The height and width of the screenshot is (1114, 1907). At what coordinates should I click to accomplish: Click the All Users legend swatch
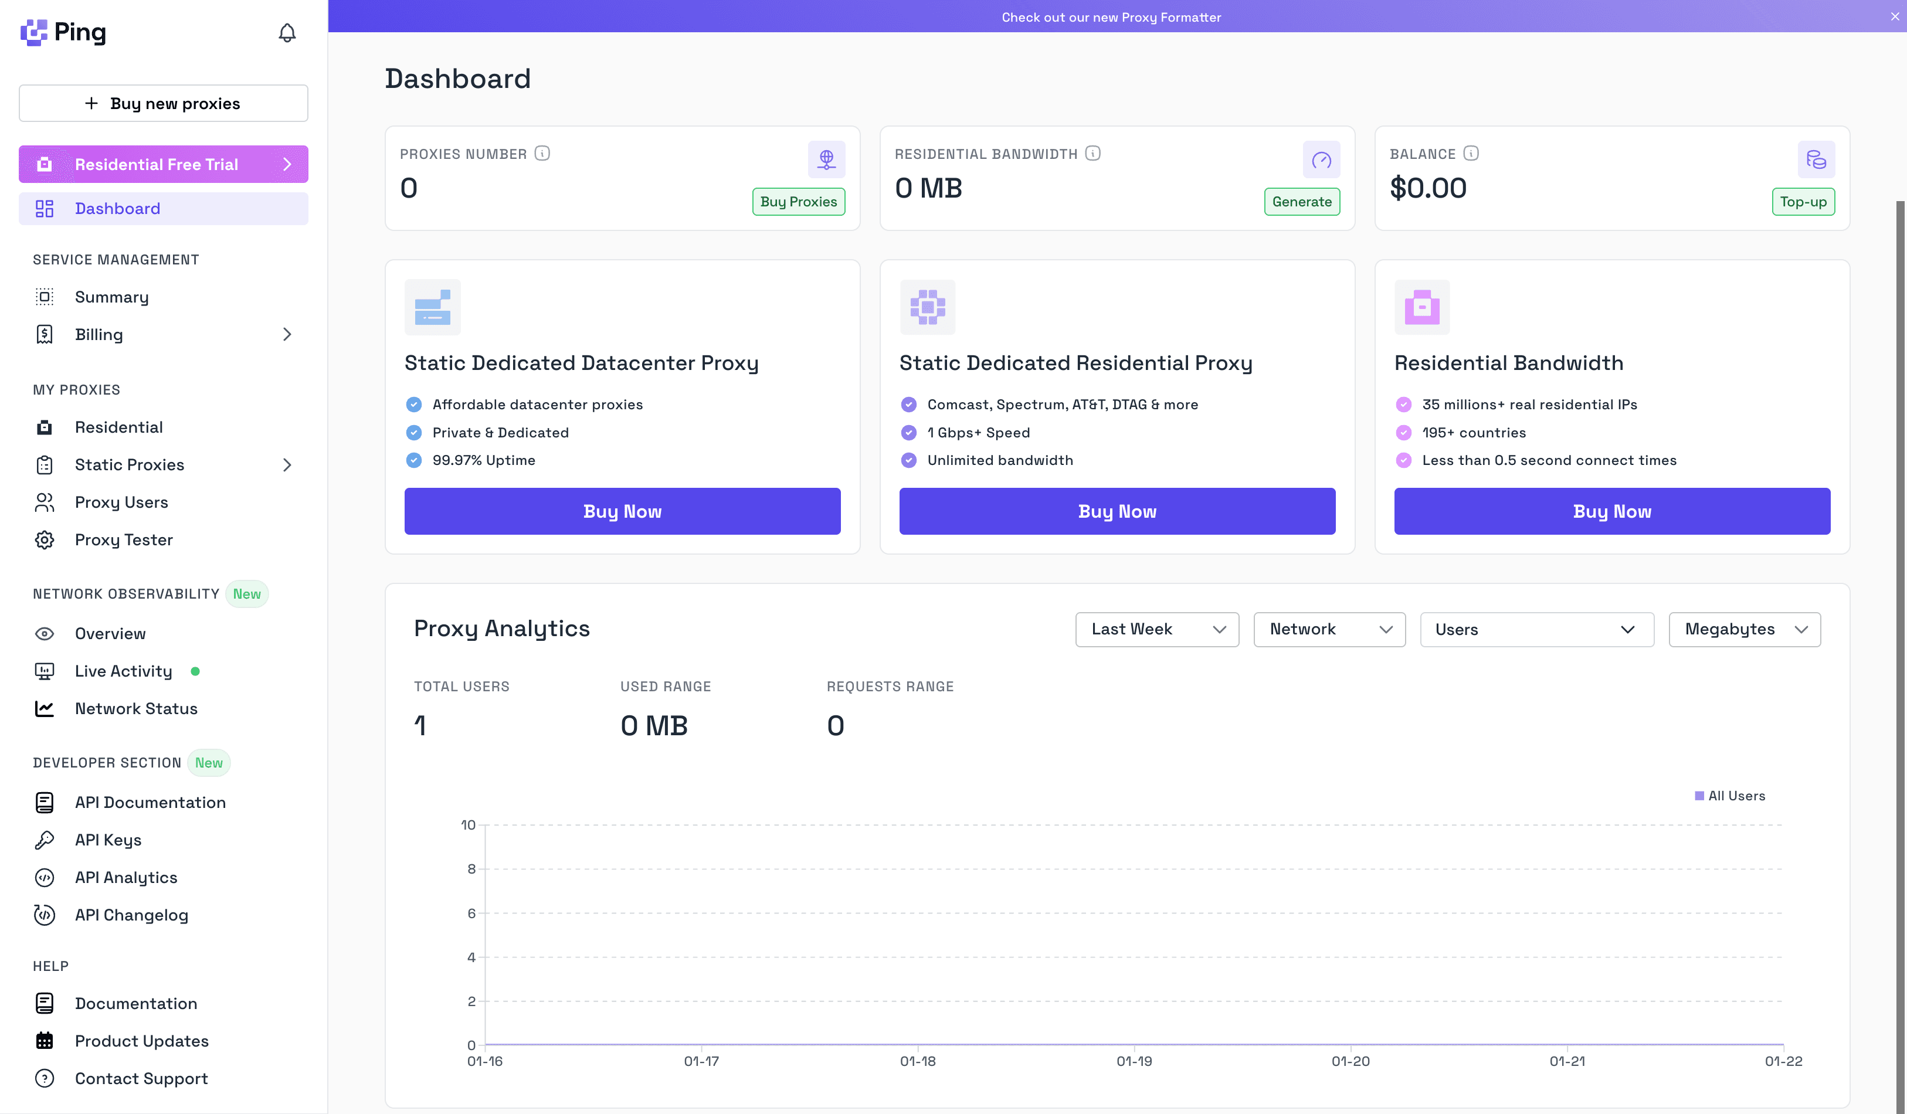(x=1699, y=796)
